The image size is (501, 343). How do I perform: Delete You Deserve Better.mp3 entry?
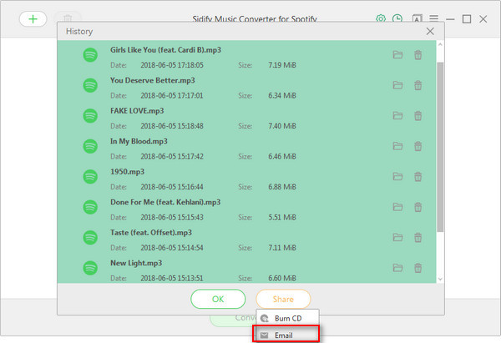click(417, 85)
